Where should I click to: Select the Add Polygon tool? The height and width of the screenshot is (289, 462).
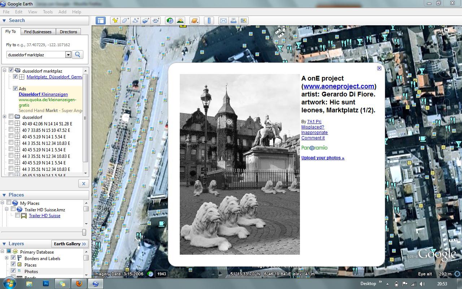pos(125,21)
